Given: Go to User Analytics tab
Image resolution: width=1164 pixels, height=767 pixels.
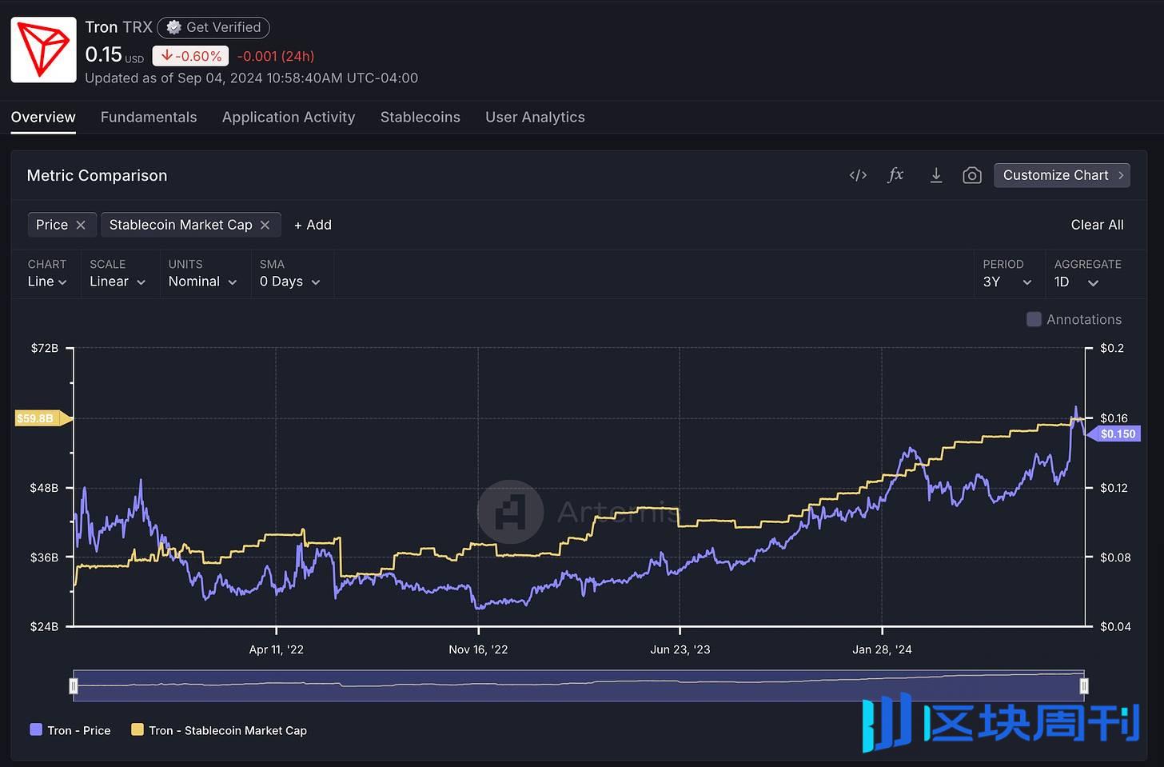Looking at the screenshot, I should tap(535, 117).
